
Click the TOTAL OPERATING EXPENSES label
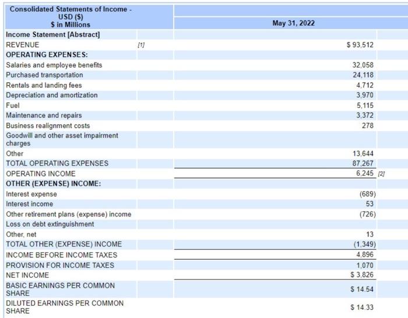(57, 163)
